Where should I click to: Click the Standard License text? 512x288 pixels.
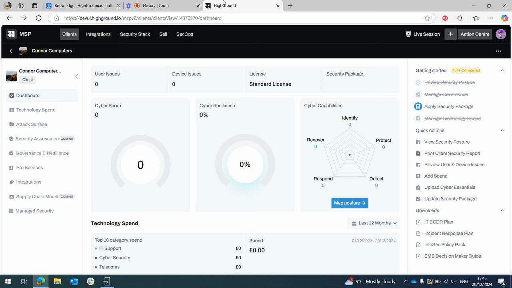[x=270, y=84]
